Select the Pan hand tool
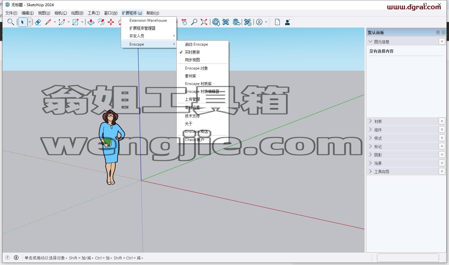 [x=184, y=22]
